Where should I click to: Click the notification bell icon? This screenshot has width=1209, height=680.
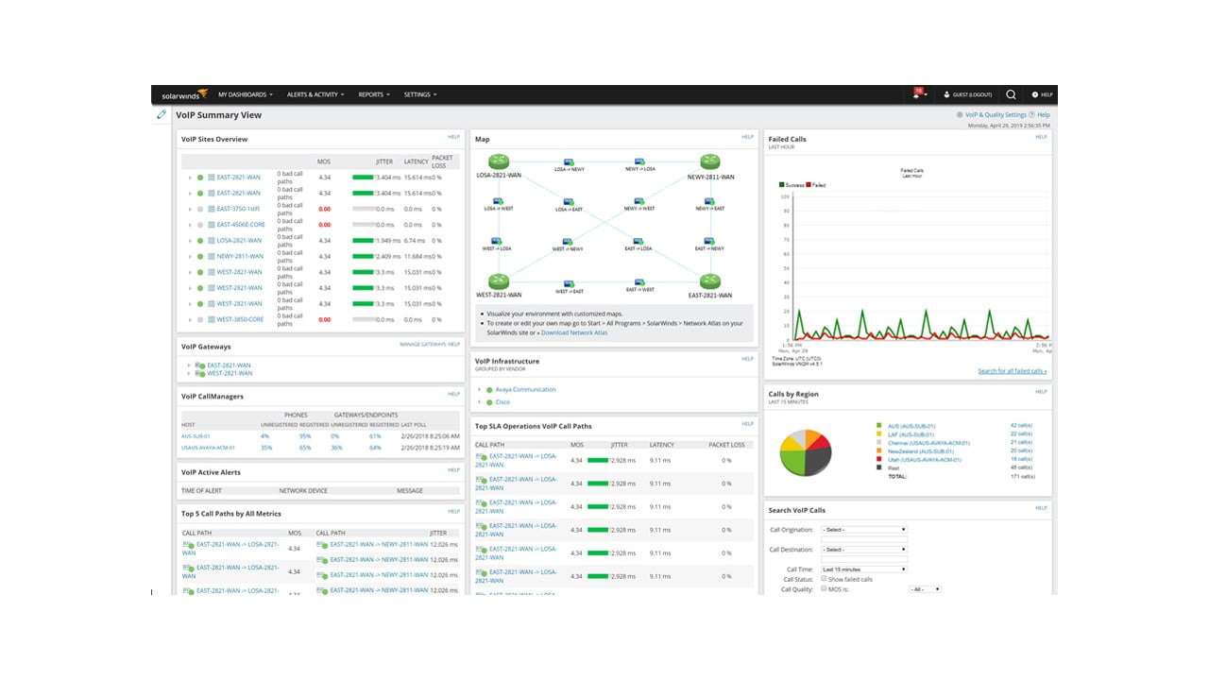pyautogui.click(x=916, y=94)
